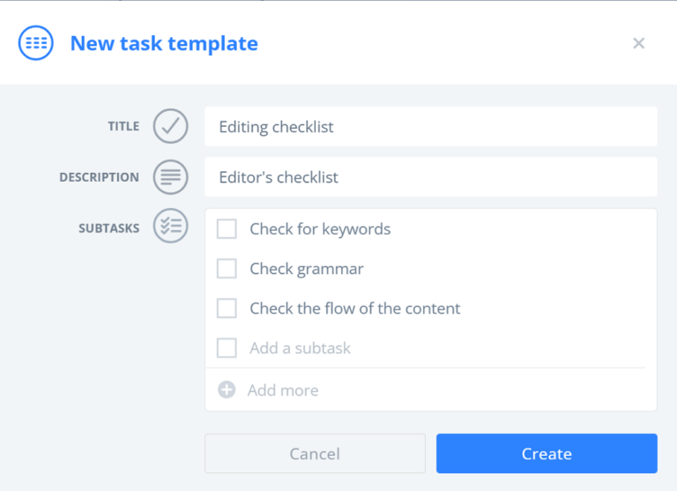Click the plus icon next to Add more
Screen dimensions: 677x491
(x=227, y=390)
